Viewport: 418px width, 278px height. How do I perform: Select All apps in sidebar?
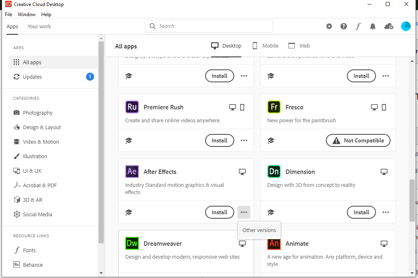[x=53, y=62]
